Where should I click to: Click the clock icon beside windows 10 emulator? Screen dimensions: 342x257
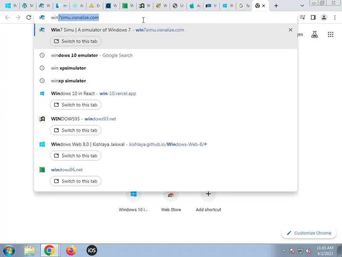42,55
